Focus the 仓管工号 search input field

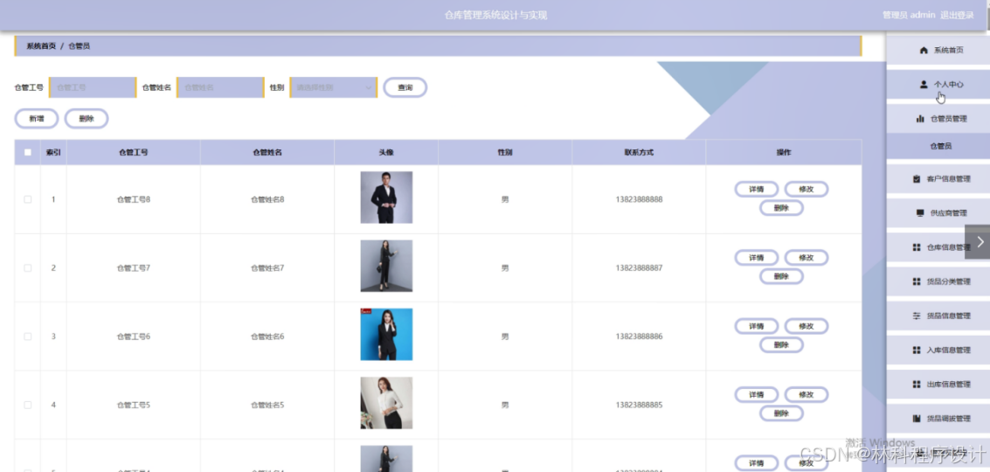coord(93,87)
